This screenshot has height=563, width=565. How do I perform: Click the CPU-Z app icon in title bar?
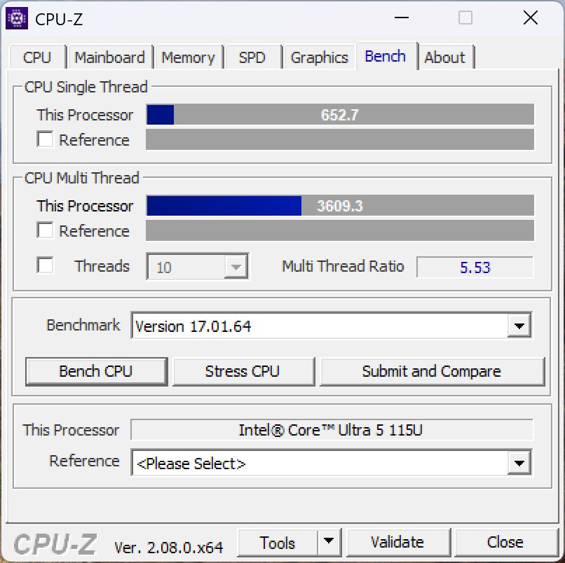point(17,18)
